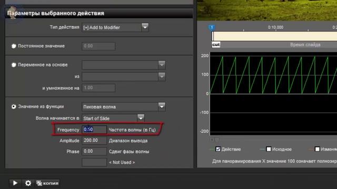Screen dimensions: 337x189
Task: Expand the Переменное на основе dropdown
Action: [x=162, y=65]
